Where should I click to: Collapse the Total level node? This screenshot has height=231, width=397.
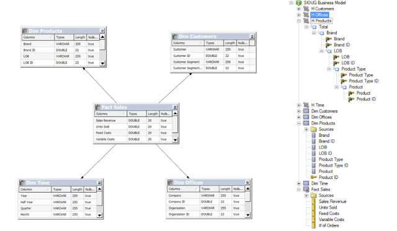click(x=306, y=27)
